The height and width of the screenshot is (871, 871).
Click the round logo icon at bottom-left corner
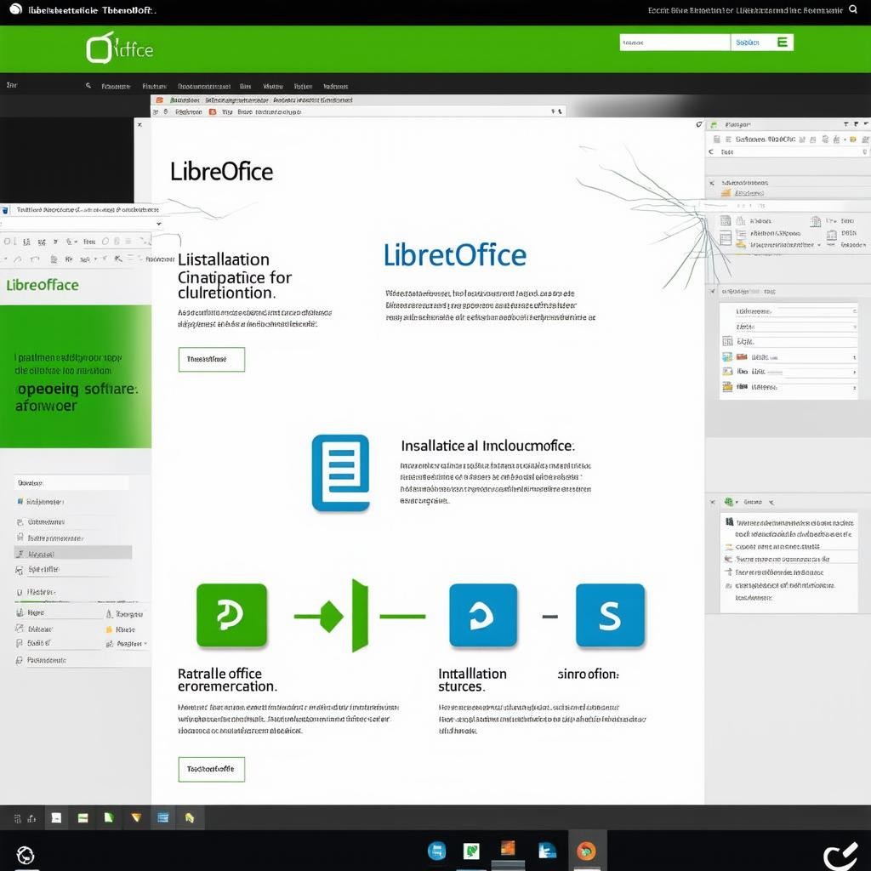[26, 855]
